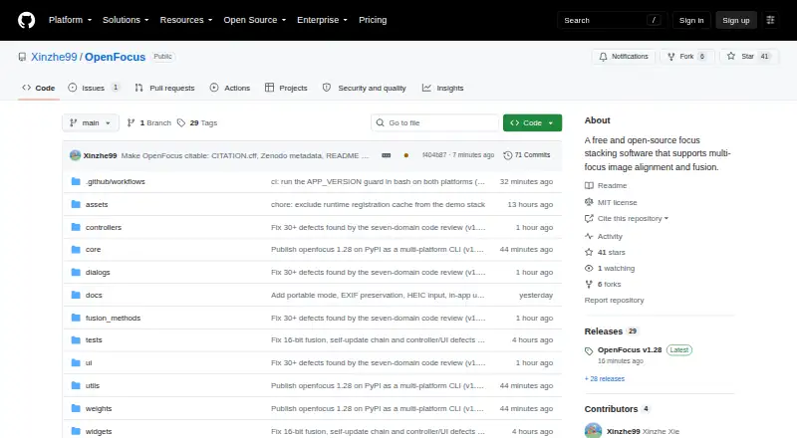Click folder icon of core row
This screenshot has width=797, height=438.
coord(76,250)
